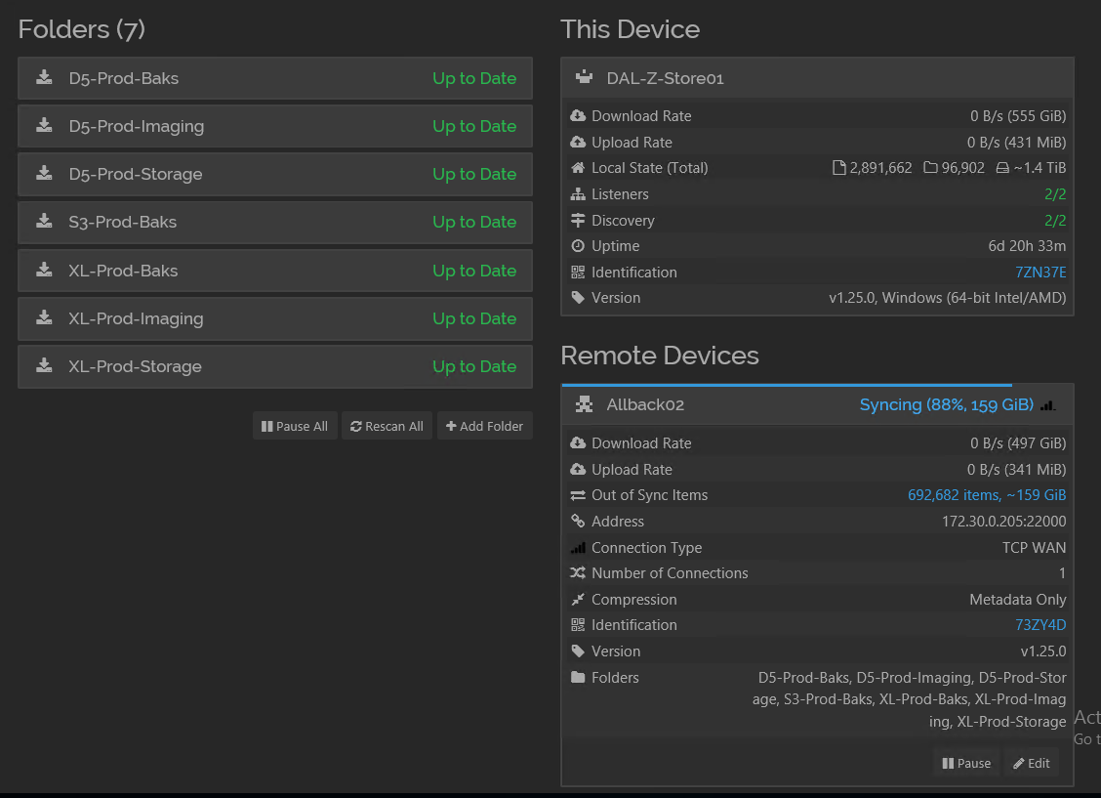1101x798 pixels.
Task: Click the Up to Date status for XL-Prod-Storage
Action: click(474, 366)
